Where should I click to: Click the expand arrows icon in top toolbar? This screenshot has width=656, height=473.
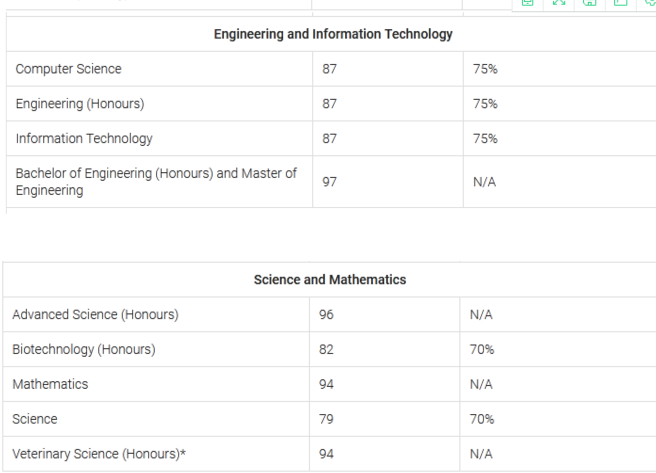[559, 2]
